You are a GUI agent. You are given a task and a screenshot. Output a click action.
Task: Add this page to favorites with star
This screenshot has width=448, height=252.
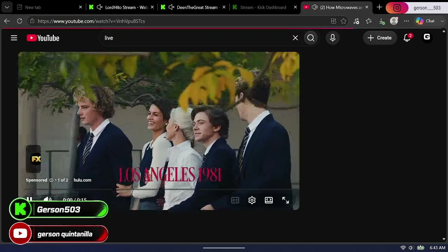tap(343, 21)
